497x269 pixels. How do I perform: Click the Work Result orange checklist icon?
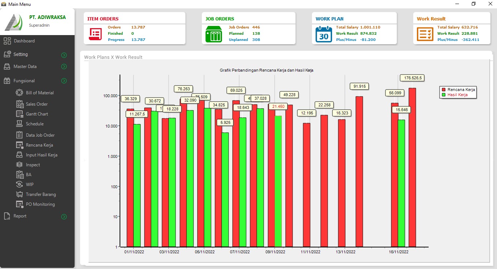425,34
